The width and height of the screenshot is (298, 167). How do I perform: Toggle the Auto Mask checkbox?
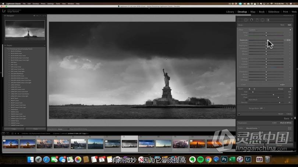pyautogui.click(x=246, y=99)
